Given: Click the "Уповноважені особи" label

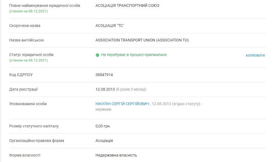Looking at the screenshot, I should click(28, 104).
